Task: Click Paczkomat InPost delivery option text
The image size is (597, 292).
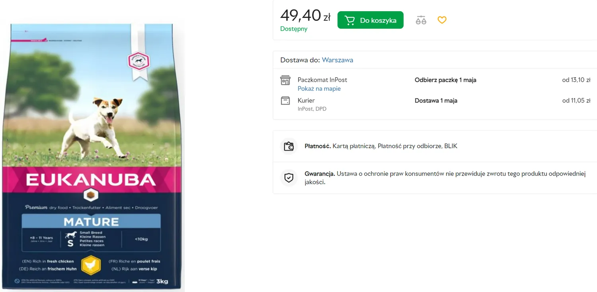Action: coord(322,80)
